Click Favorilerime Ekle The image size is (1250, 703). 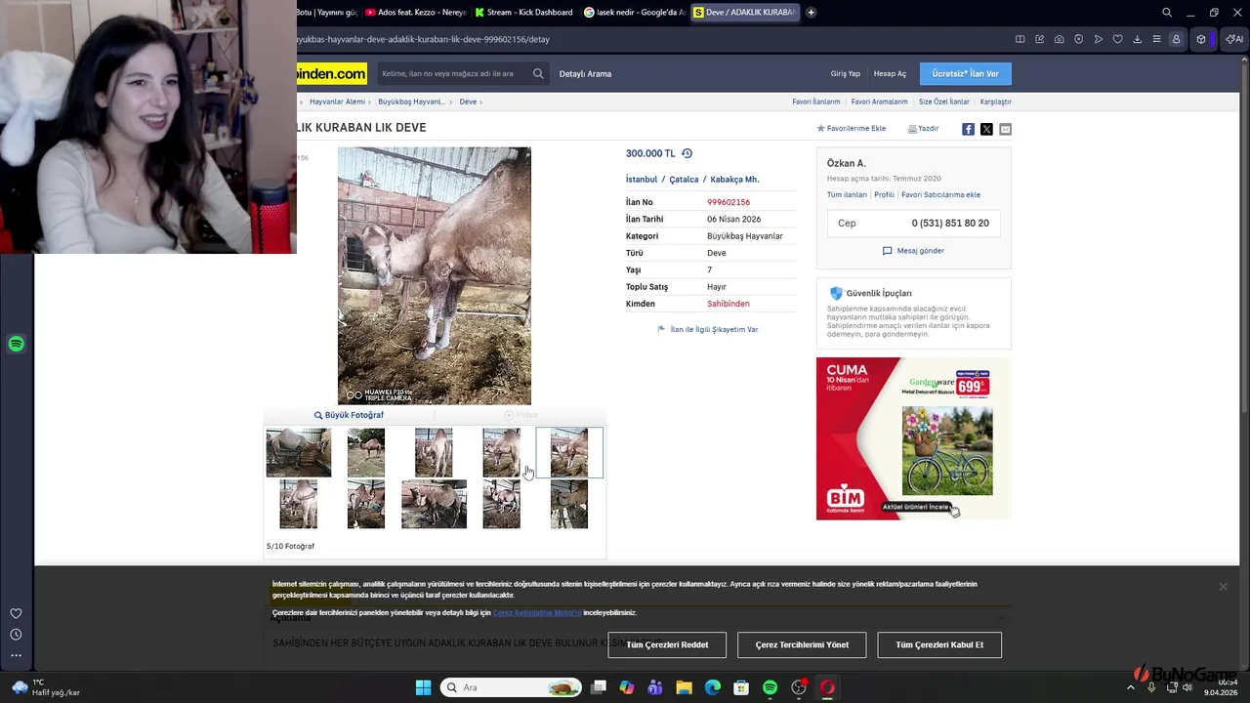coord(852,129)
